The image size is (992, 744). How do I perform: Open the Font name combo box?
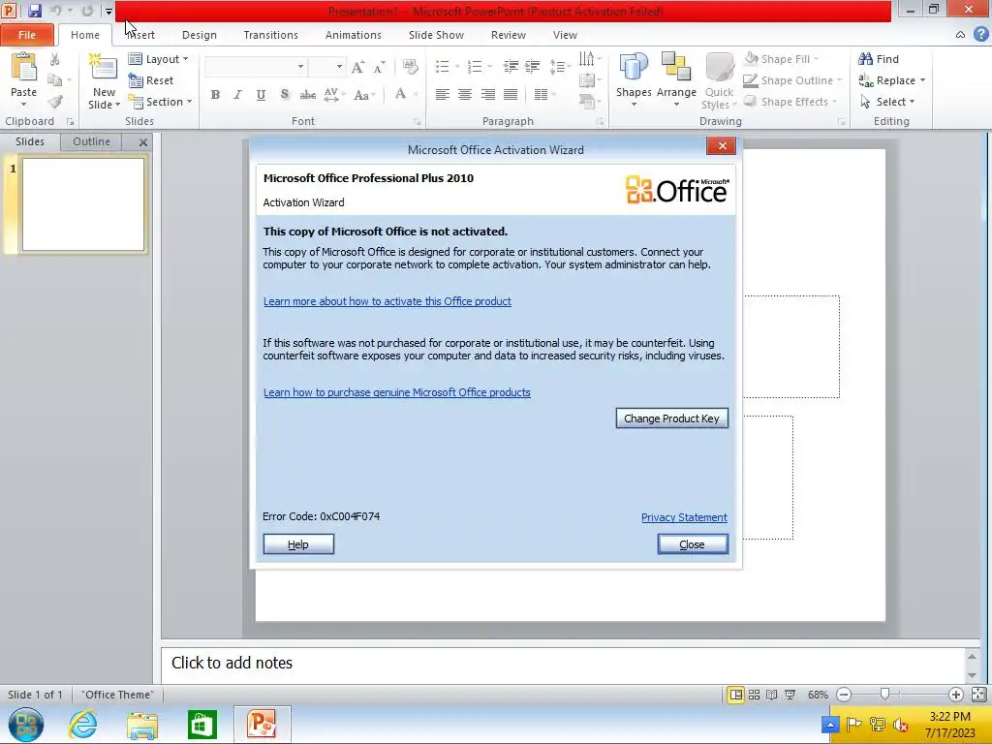coord(256,67)
